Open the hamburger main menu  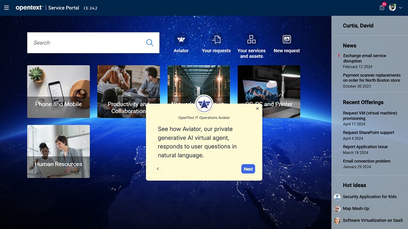(x=7, y=8)
